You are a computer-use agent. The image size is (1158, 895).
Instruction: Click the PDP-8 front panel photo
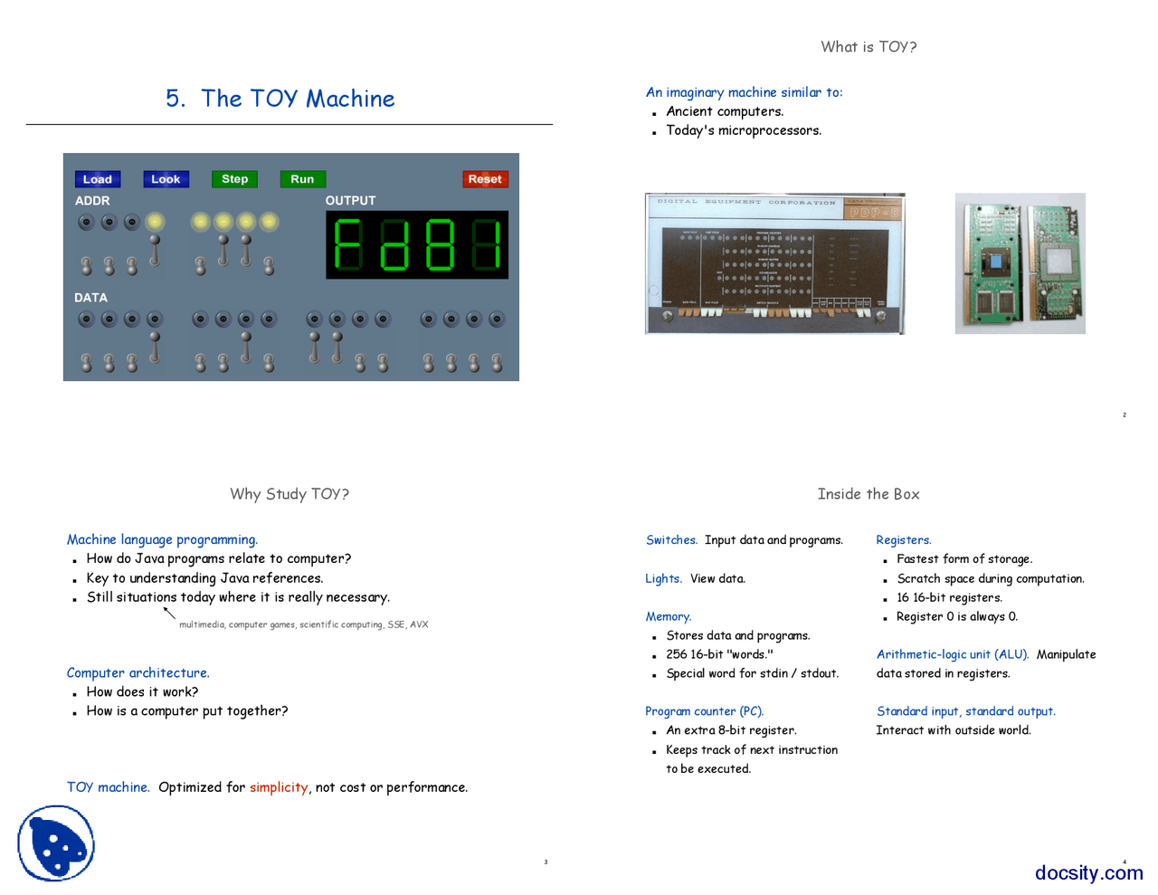point(774,262)
